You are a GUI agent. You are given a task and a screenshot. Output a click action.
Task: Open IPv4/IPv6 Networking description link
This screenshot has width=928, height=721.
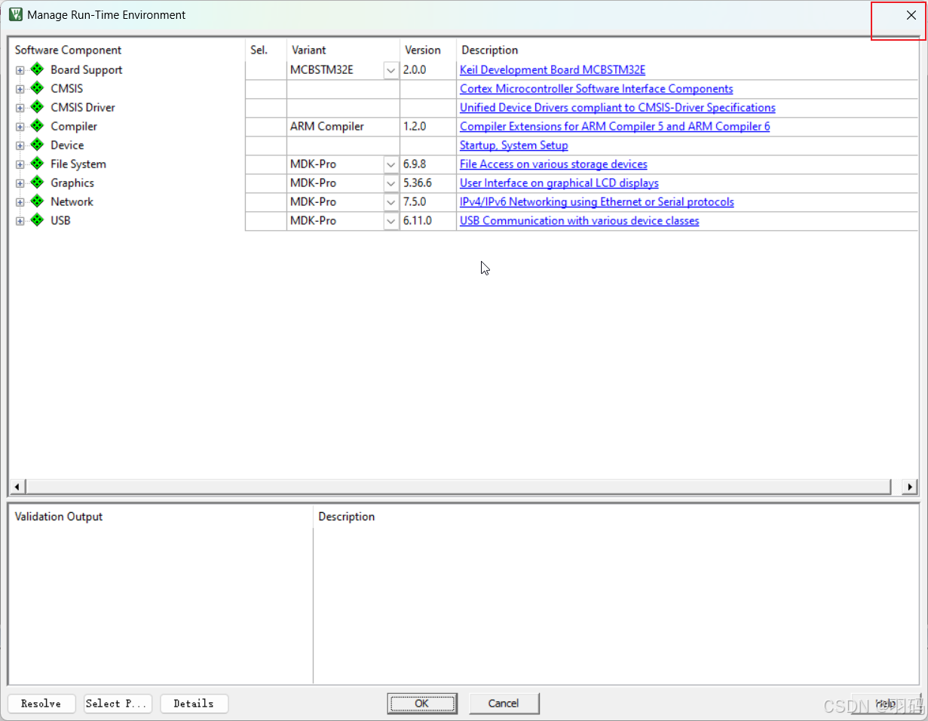597,201
